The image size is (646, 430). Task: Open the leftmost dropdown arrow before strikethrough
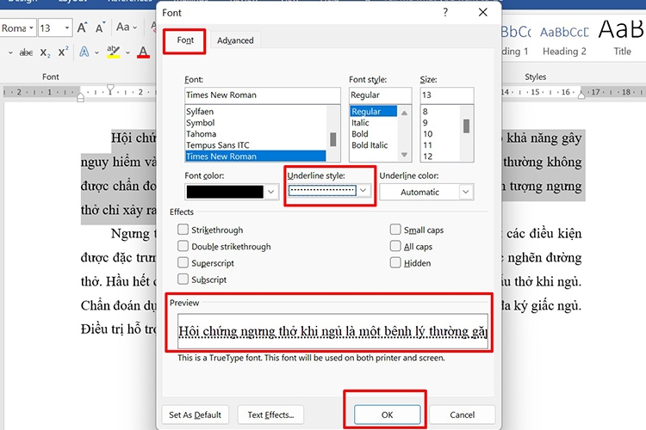10,52
